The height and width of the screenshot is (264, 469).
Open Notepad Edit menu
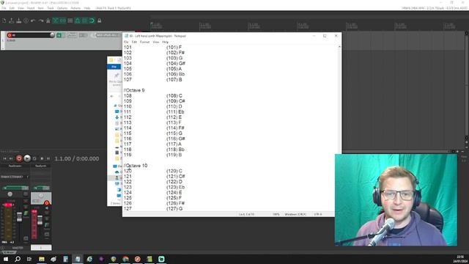[x=134, y=42]
